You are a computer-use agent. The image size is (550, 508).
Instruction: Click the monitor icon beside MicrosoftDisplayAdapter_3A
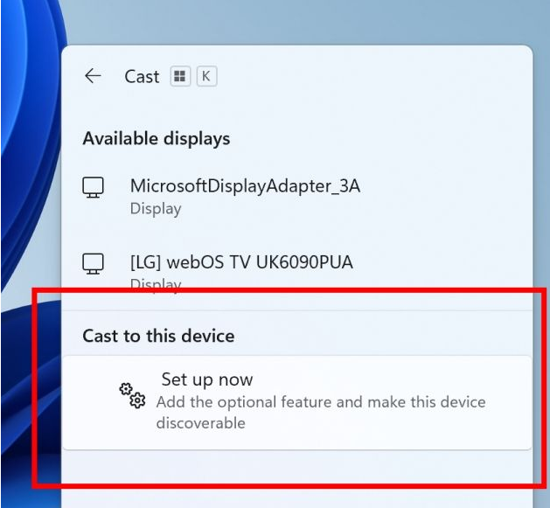point(93,186)
